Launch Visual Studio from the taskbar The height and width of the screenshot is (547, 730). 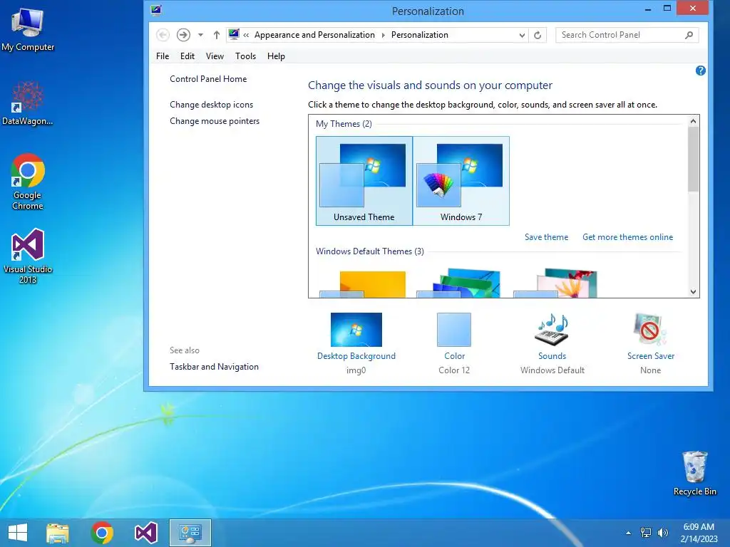(x=145, y=533)
